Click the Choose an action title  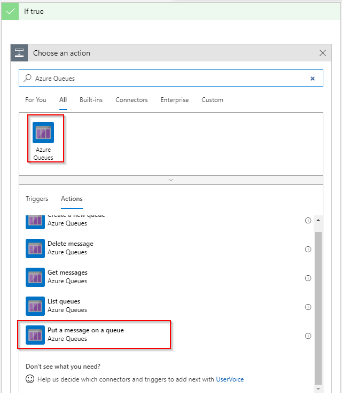click(x=62, y=53)
